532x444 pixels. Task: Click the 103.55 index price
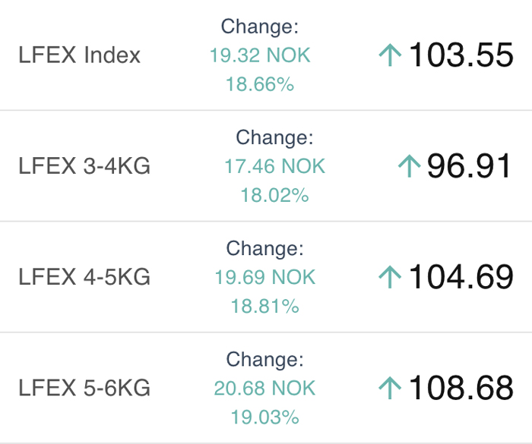[461, 55]
